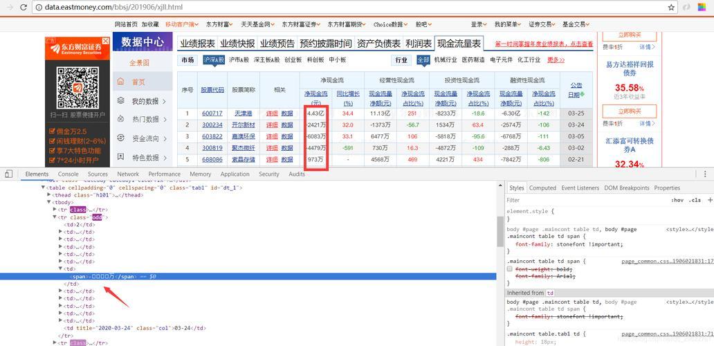Open the 登录 dropdown
Screen dimensions: 714x346
tap(479, 24)
